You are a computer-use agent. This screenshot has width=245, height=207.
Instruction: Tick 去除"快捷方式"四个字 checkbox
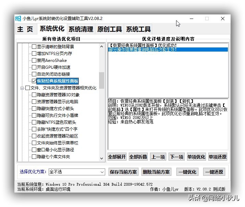click(34, 129)
